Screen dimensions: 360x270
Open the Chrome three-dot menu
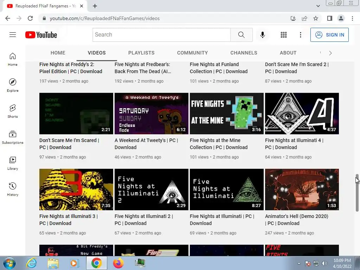tap(352, 18)
